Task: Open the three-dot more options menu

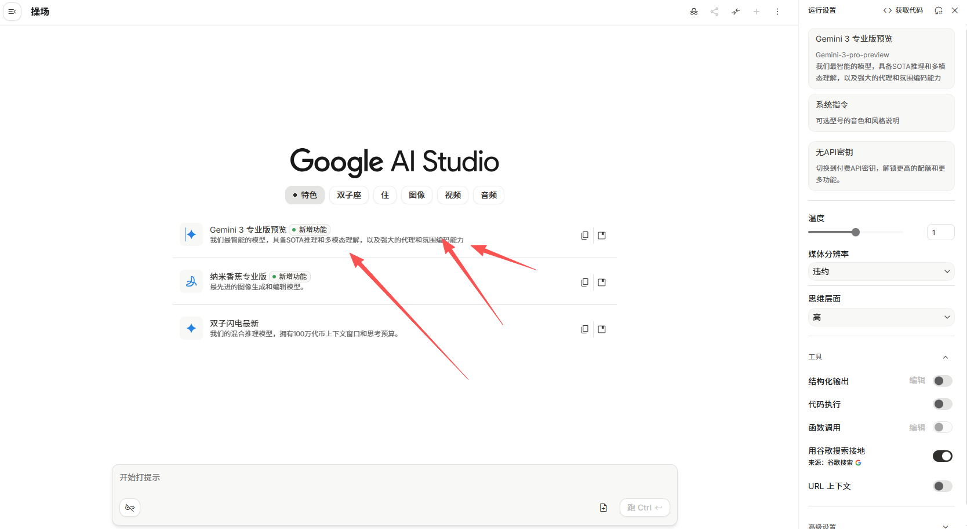Action: (x=777, y=12)
